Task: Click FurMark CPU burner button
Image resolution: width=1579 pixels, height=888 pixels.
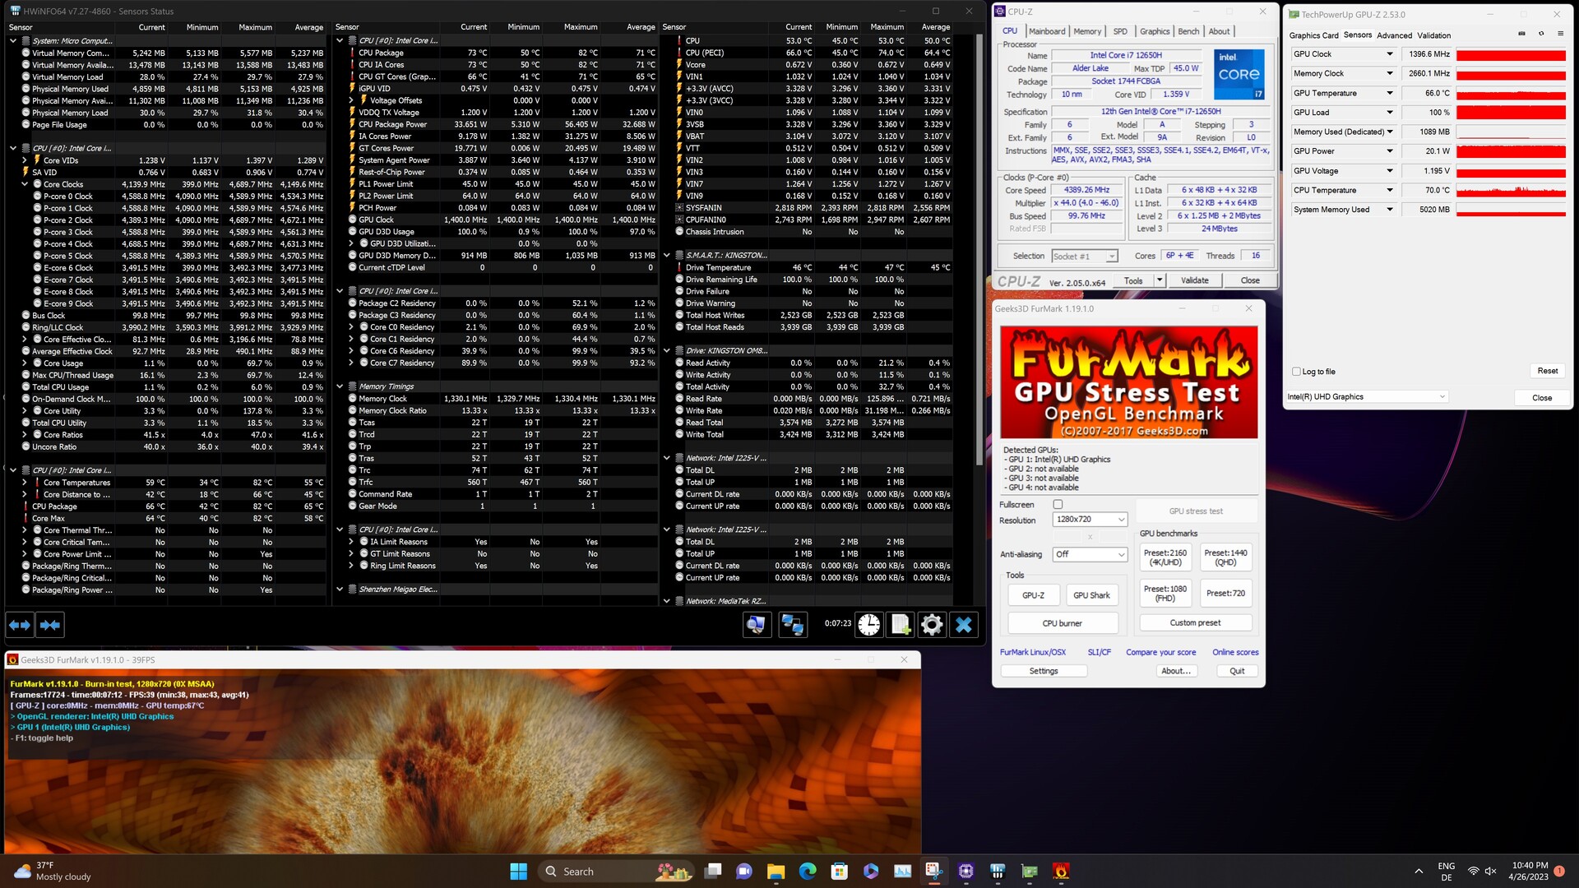Action: click(x=1062, y=623)
